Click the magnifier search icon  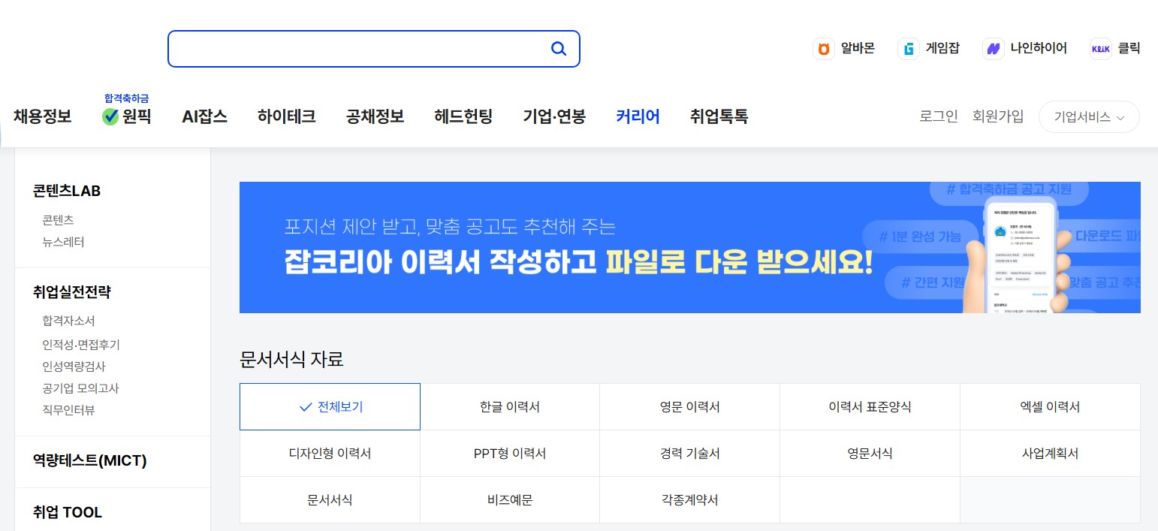click(x=559, y=49)
